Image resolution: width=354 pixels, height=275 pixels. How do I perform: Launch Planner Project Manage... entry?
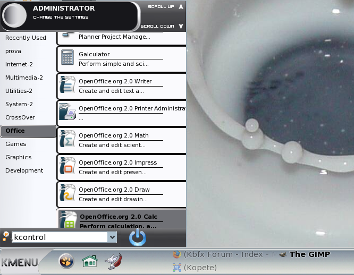(122, 38)
